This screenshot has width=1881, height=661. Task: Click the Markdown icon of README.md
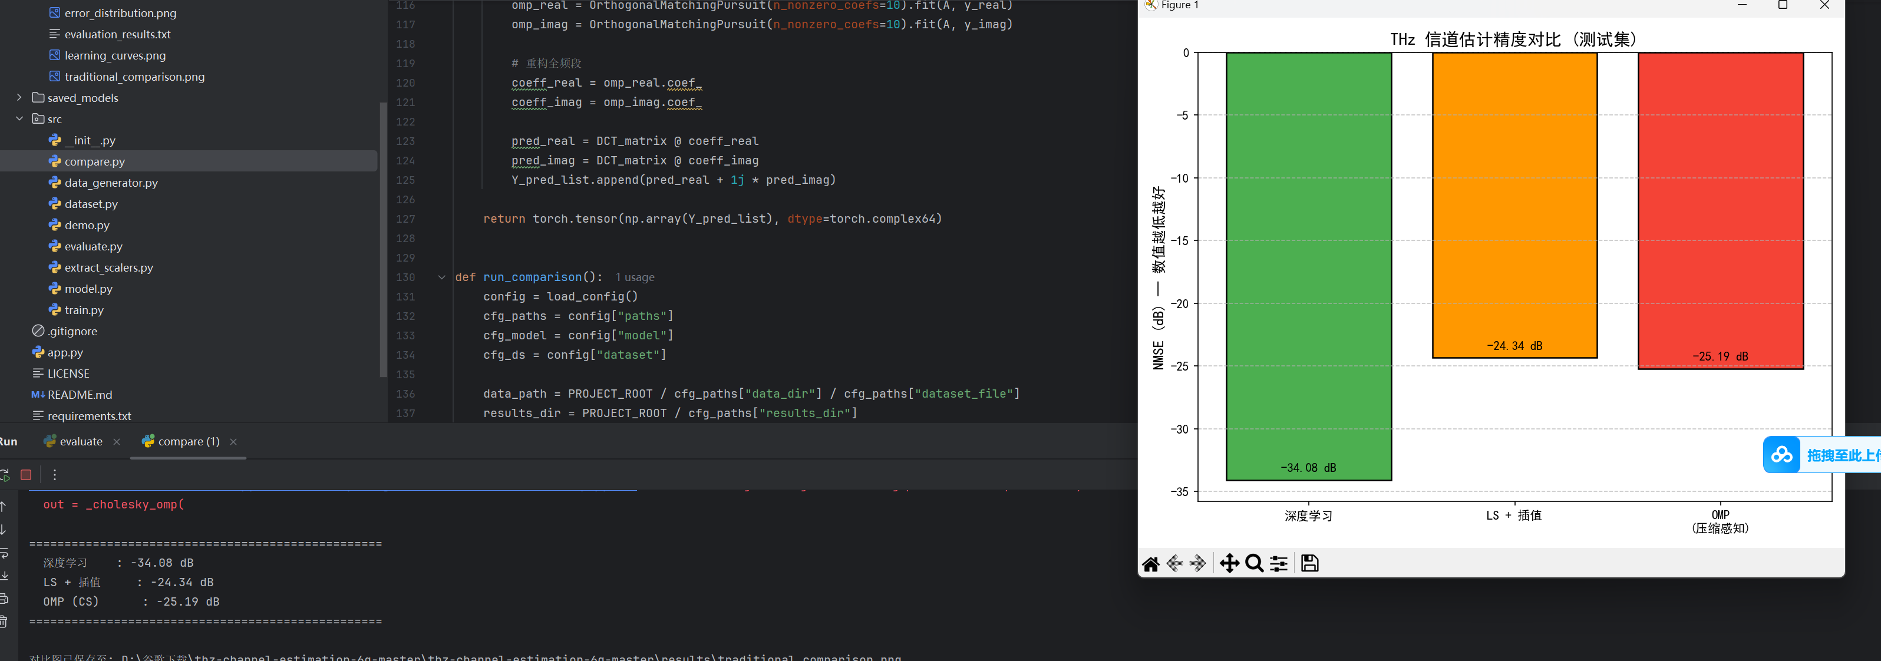[38, 394]
